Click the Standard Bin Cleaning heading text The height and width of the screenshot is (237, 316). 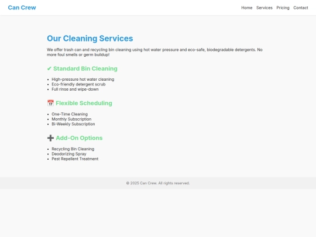pyautogui.click(x=85, y=68)
